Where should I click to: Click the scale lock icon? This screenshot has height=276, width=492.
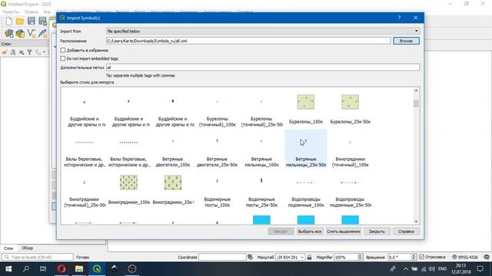pyautogui.click(x=309, y=257)
